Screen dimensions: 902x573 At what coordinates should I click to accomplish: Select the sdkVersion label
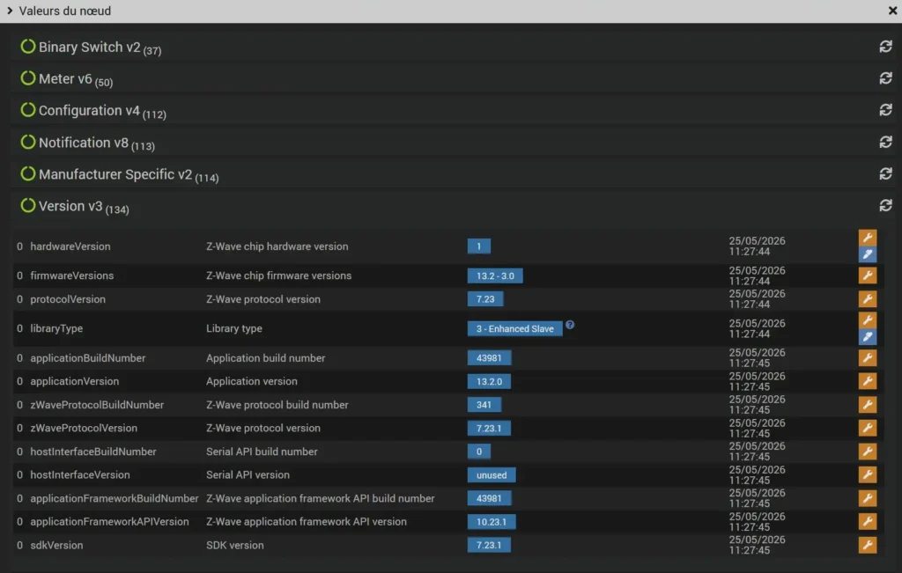coord(56,545)
